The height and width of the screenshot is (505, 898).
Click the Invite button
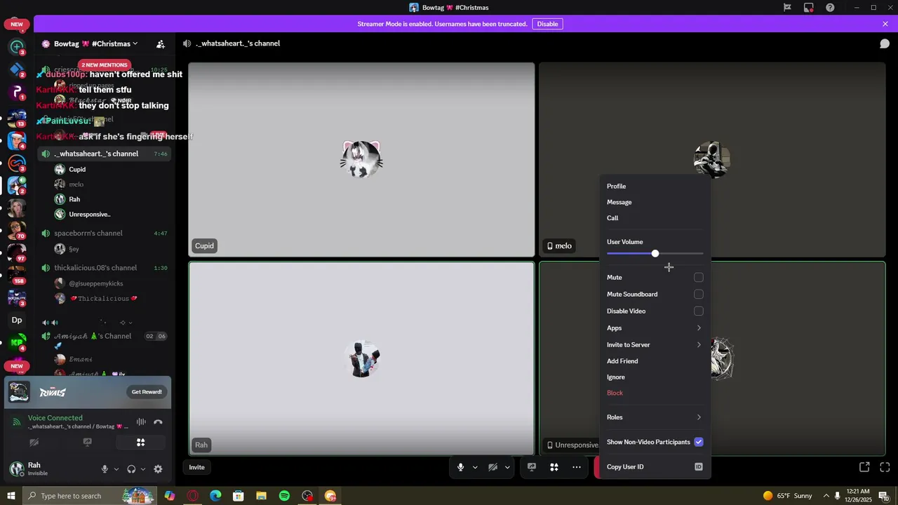click(x=197, y=467)
